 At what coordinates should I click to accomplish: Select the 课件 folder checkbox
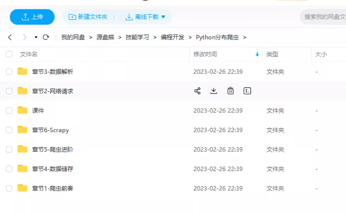(x=9, y=110)
